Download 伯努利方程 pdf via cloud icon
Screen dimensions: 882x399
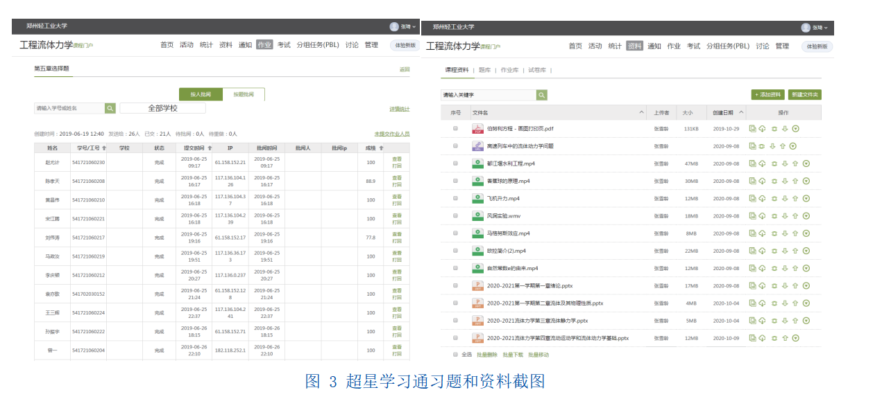763,129
